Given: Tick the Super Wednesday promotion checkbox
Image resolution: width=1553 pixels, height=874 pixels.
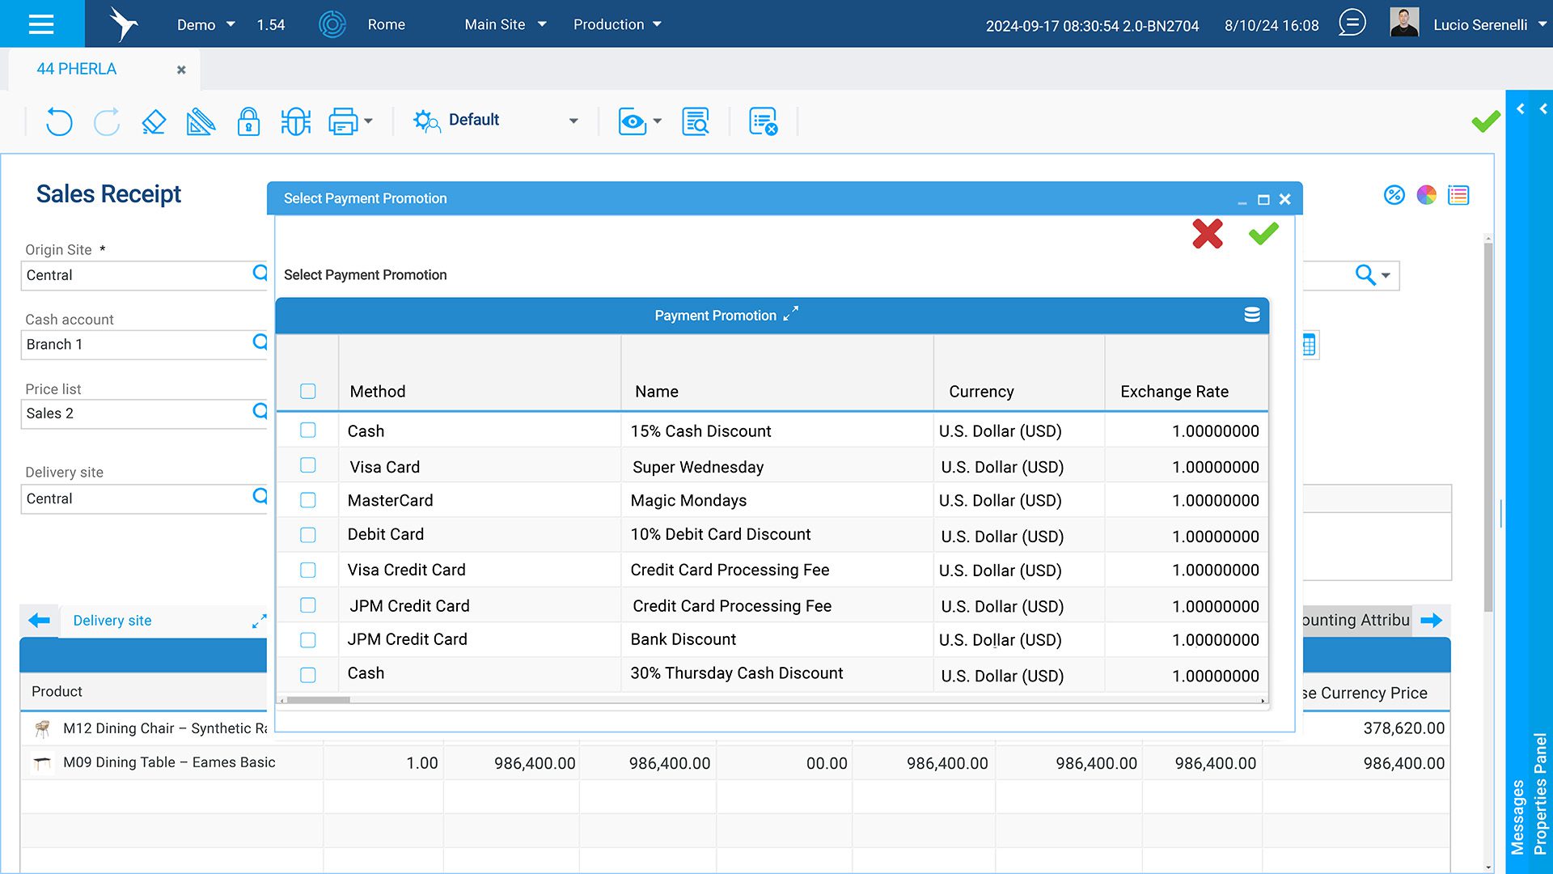Looking at the screenshot, I should point(308,465).
